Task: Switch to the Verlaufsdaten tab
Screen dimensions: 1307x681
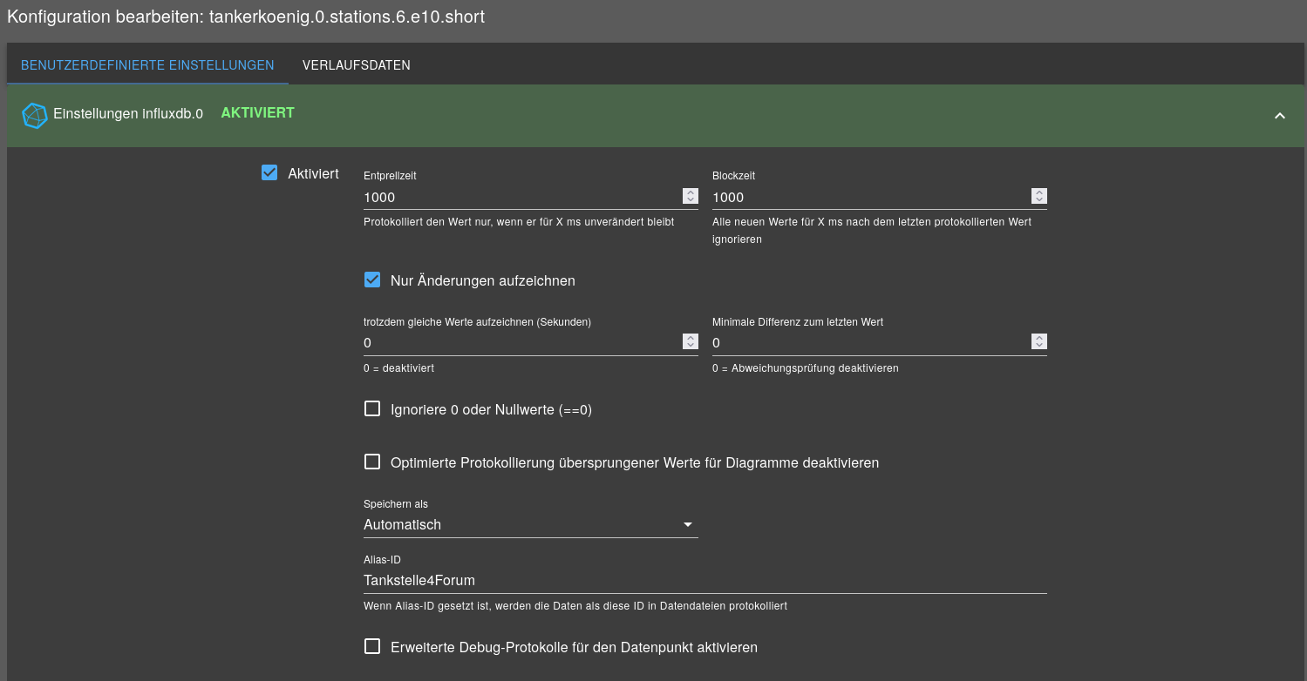Action: coord(357,65)
